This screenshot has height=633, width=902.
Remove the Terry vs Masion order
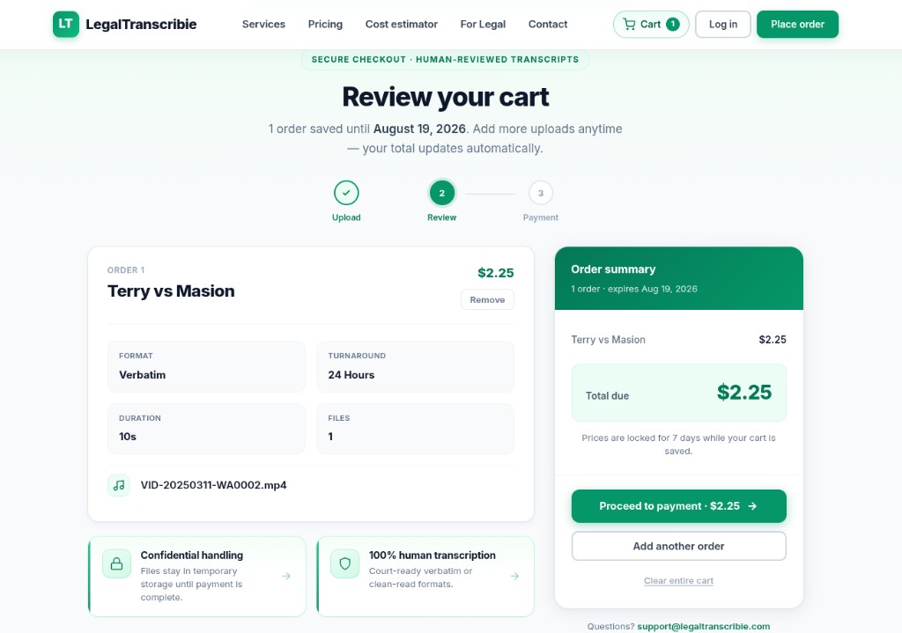click(487, 299)
